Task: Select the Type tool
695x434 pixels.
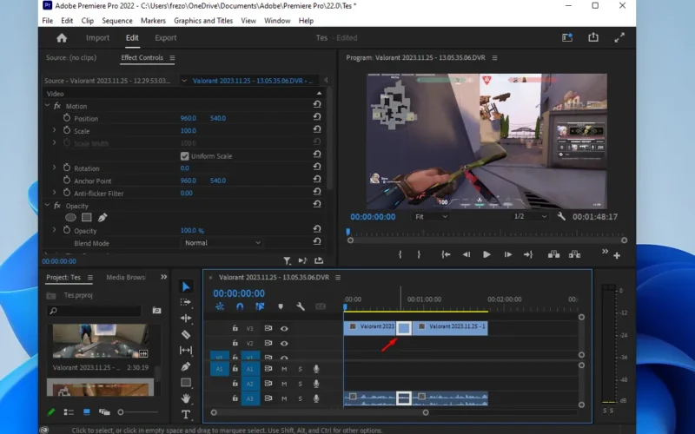Action: click(186, 415)
